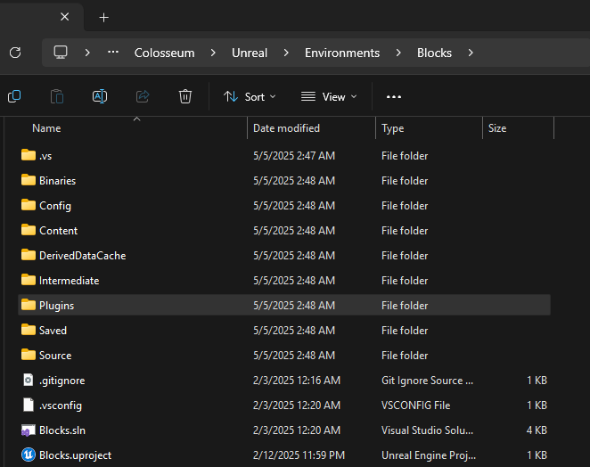Screen dimensions: 590x467
Task: Select the DerivedDataCache folder name
Action: pos(82,256)
